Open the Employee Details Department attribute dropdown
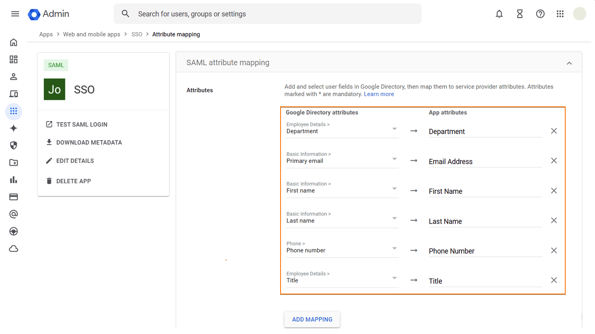Image resolution: width=595 pixels, height=334 pixels. 394,129
